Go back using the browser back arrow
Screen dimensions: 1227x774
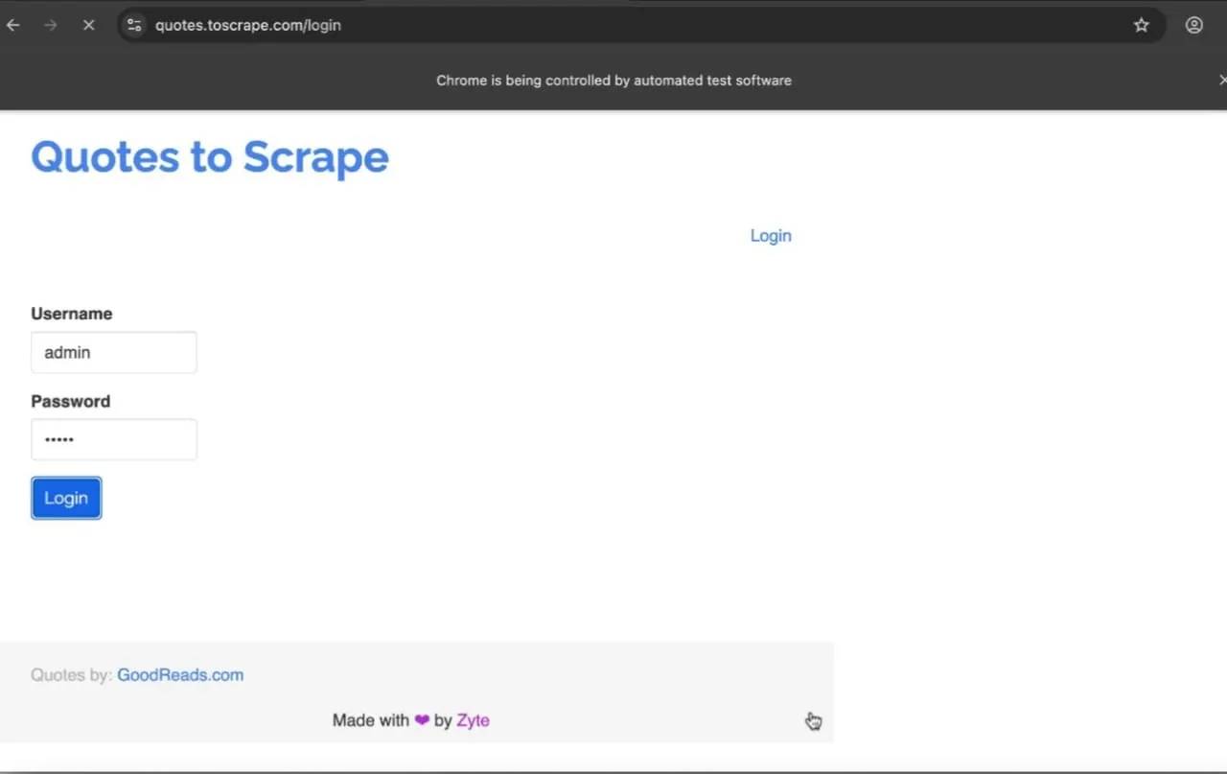click(13, 25)
